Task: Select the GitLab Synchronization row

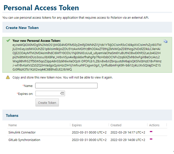Action: click(87, 140)
